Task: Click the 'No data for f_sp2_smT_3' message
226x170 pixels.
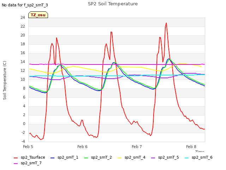Action: pos(25,5)
